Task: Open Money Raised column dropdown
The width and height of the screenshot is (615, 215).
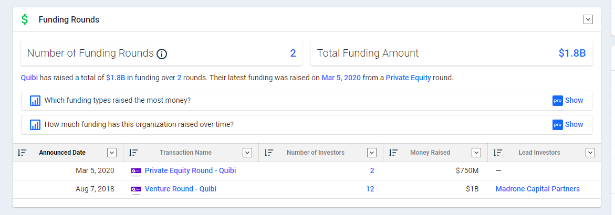Action: (476, 153)
